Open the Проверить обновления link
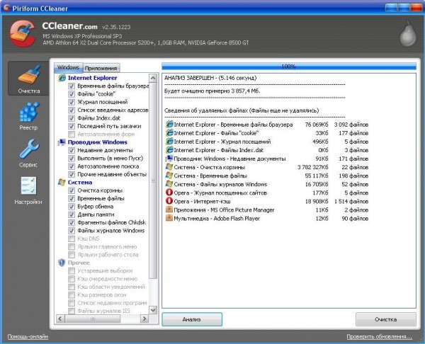The height and width of the screenshot is (344, 425). [x=380, y=337]
